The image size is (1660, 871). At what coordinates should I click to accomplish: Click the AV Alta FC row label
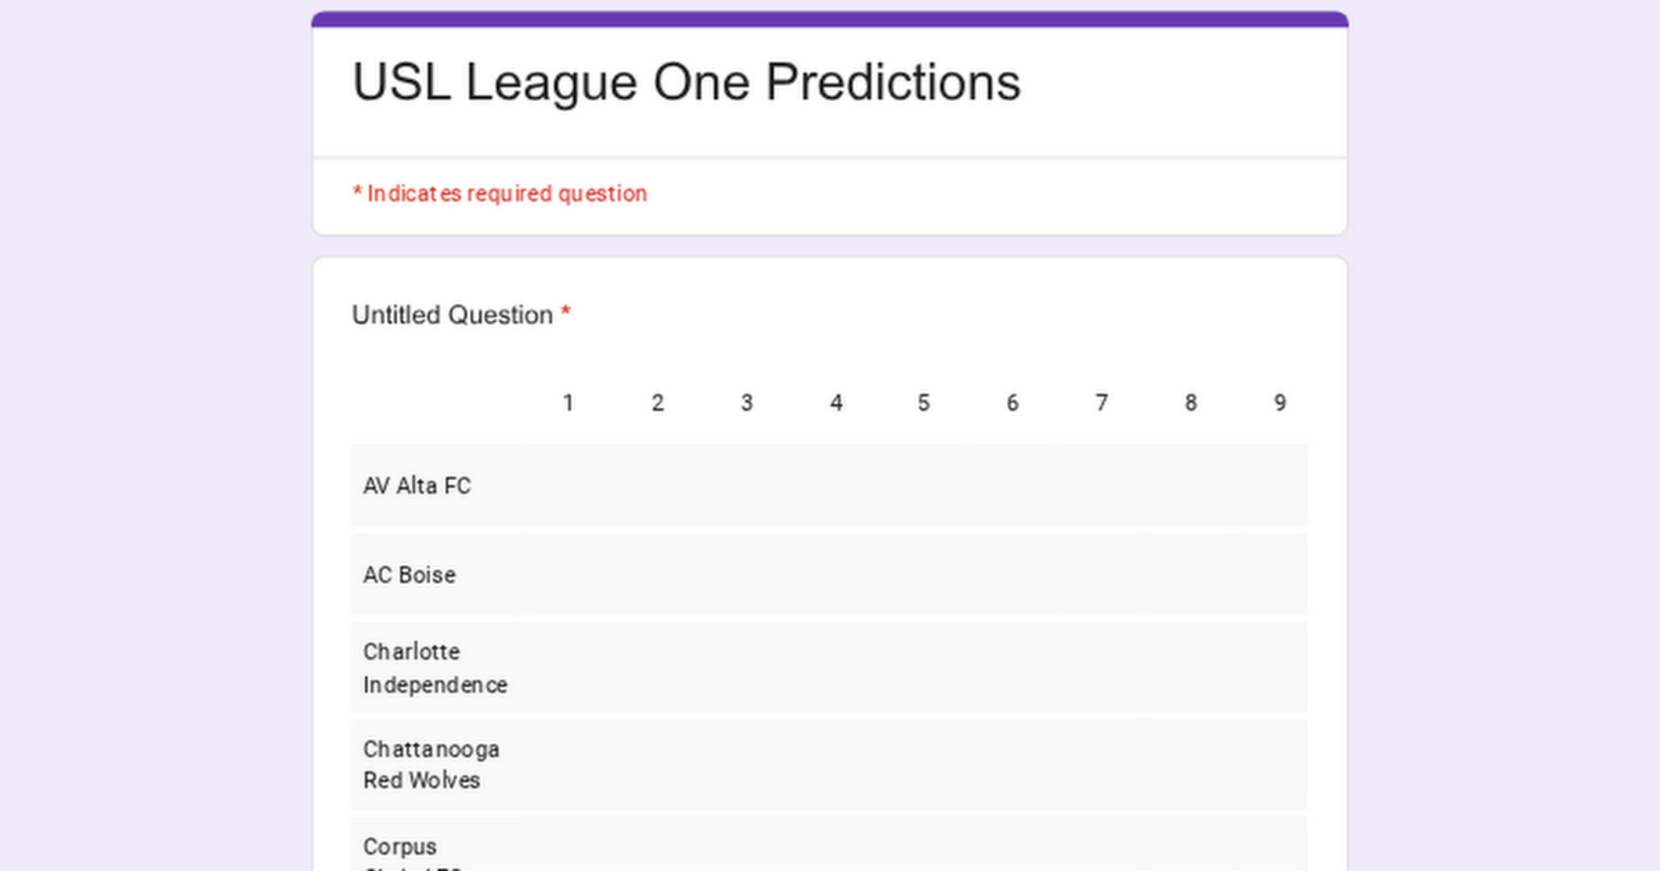tap(417, 485)
